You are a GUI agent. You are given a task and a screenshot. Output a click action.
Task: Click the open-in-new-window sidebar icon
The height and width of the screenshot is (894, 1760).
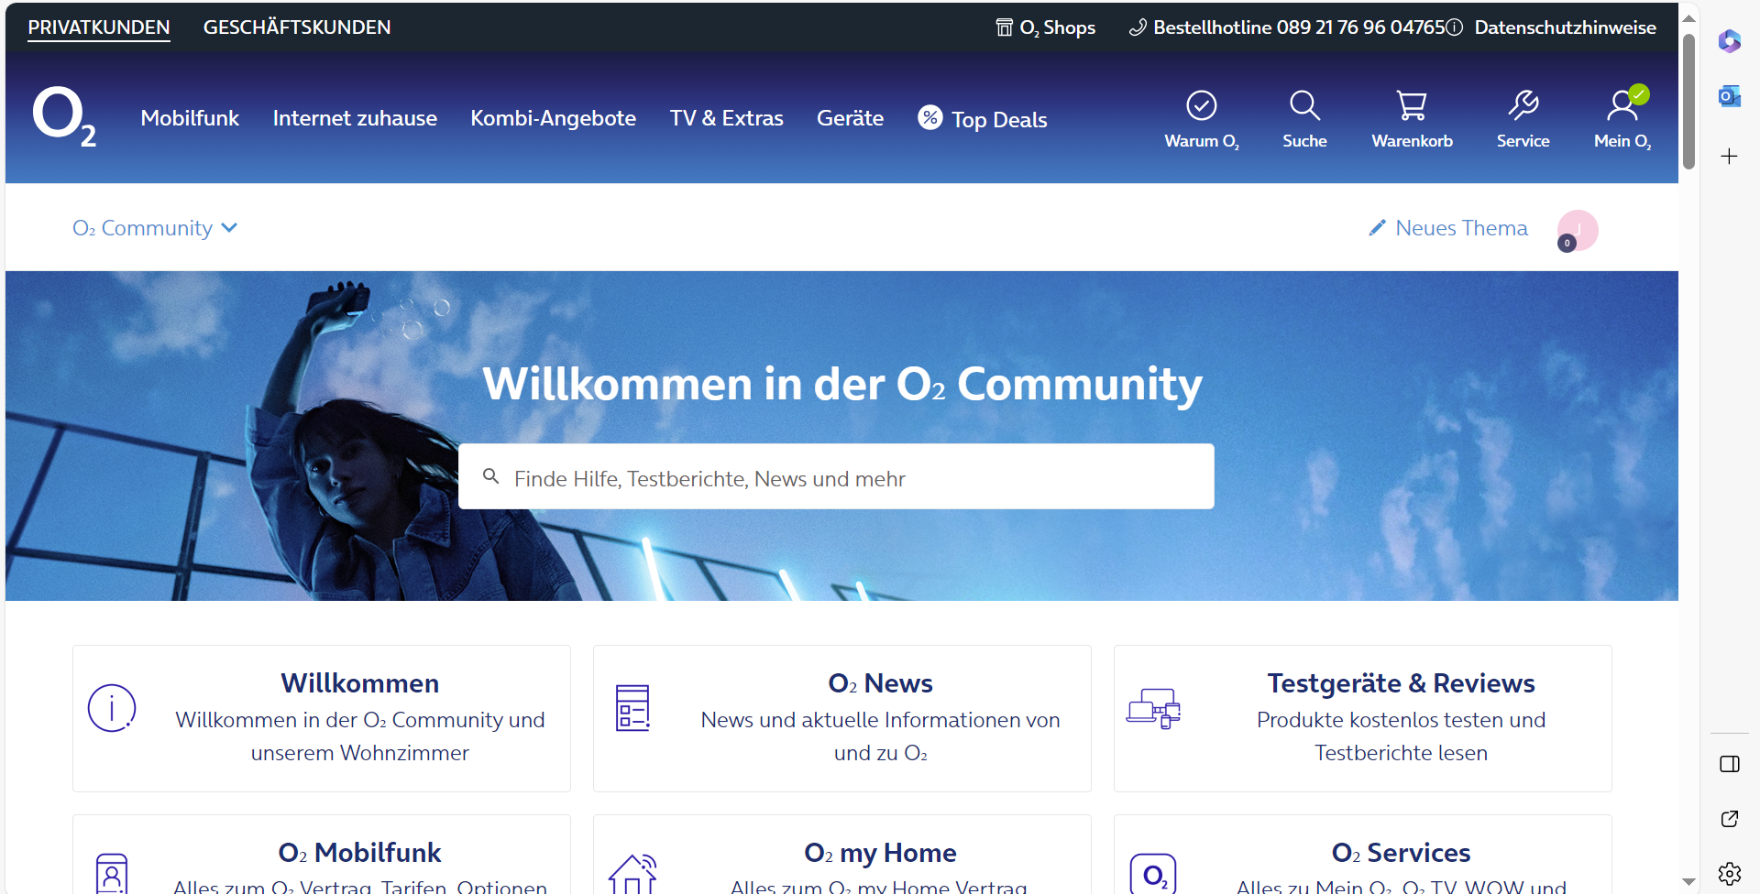[x=1730, y=819]
